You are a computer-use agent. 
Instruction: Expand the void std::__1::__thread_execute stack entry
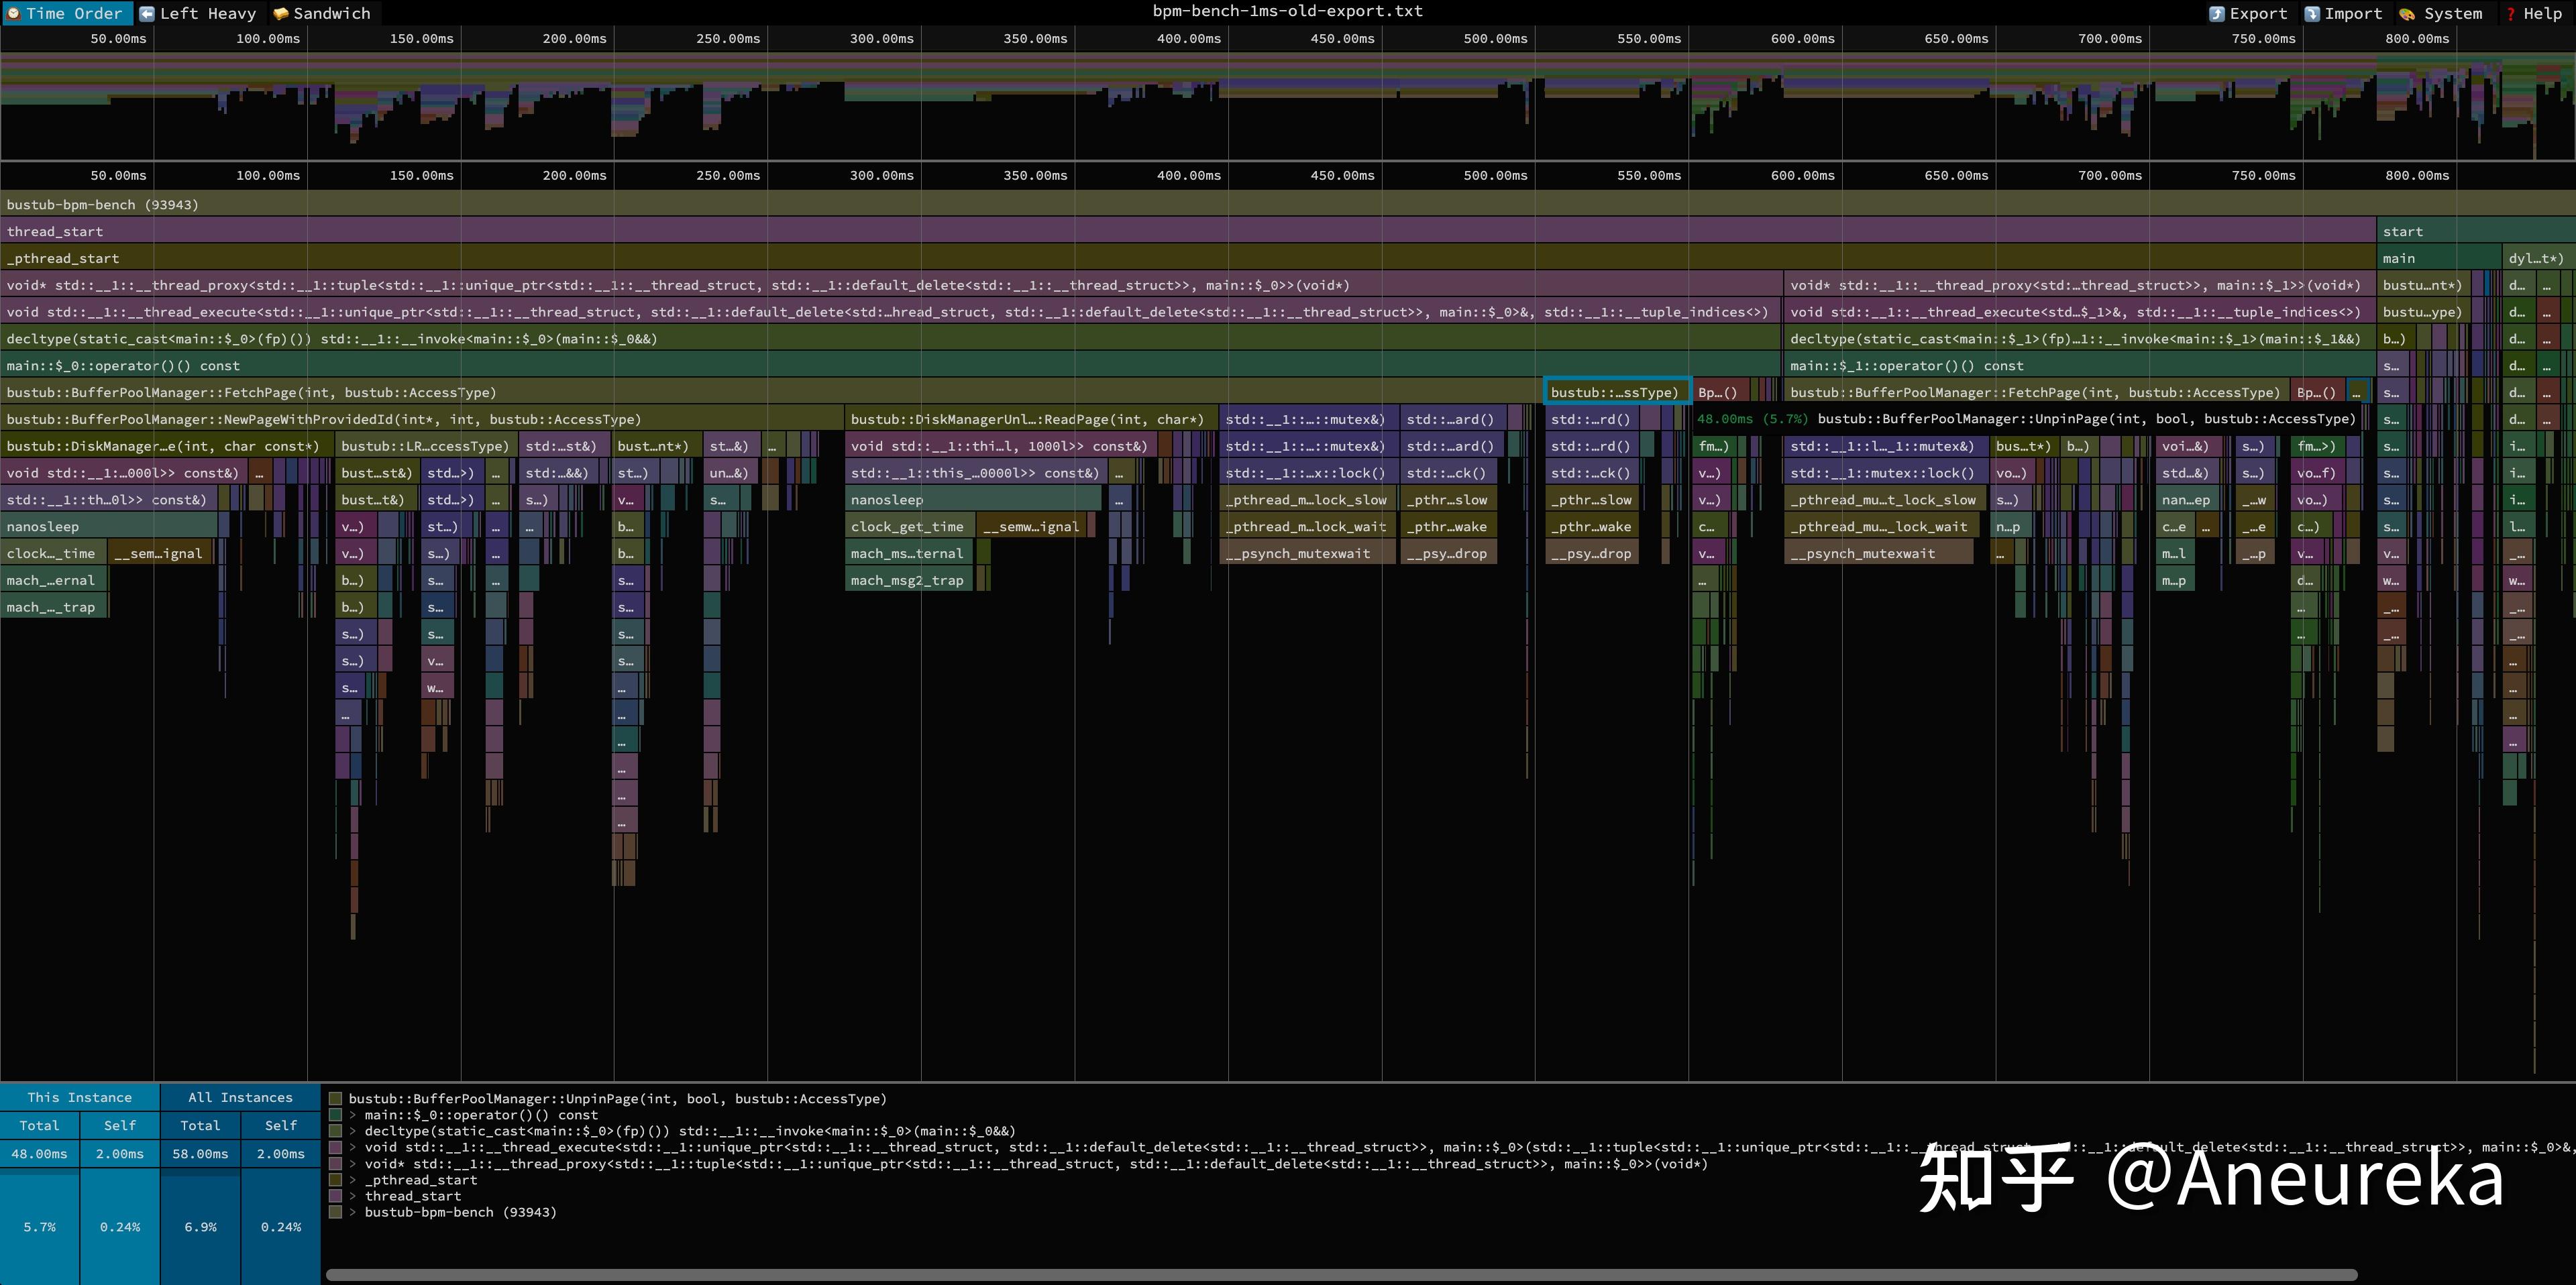(x=353, y=1147)
